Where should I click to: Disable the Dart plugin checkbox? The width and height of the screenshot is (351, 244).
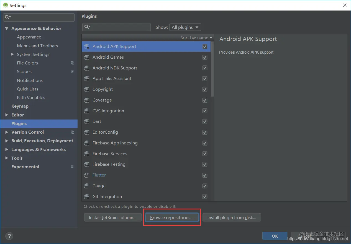205,121
